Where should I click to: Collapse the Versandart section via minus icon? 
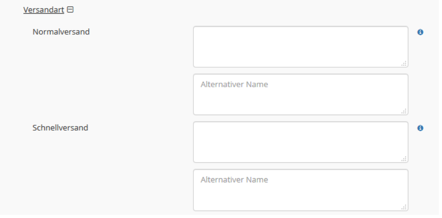(70, 10)
